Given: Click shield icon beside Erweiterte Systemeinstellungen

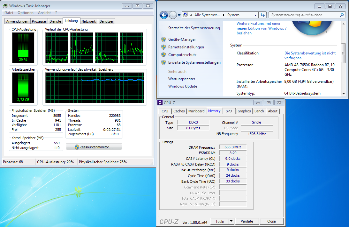Looking at the screenshot, I should pyautogui.click(x=163, y=62).
